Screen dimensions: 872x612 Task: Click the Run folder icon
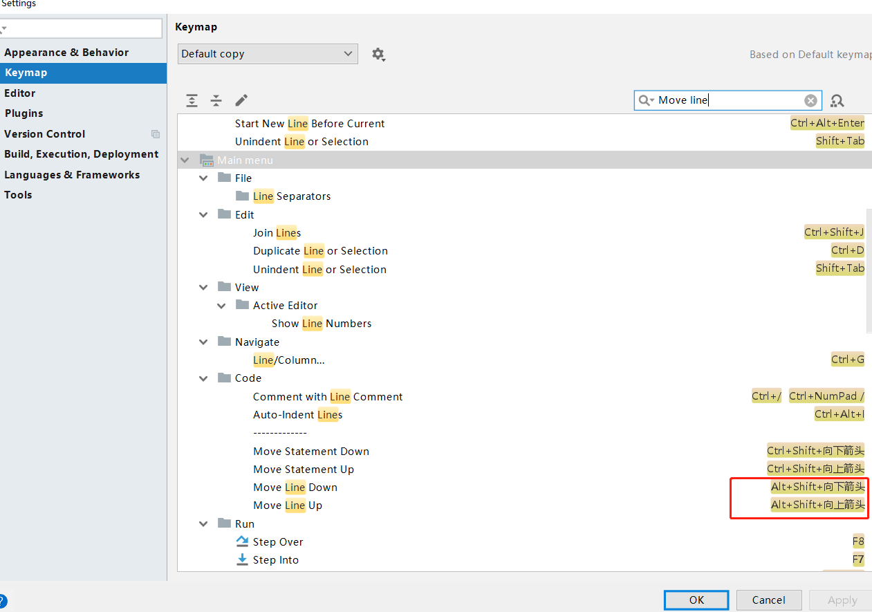224,523
